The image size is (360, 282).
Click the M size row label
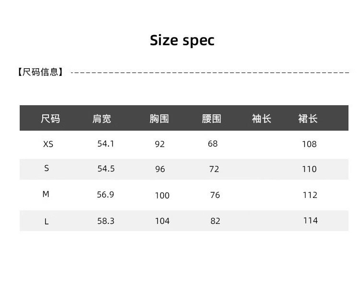pyautogui.click(x=46, y=195)
